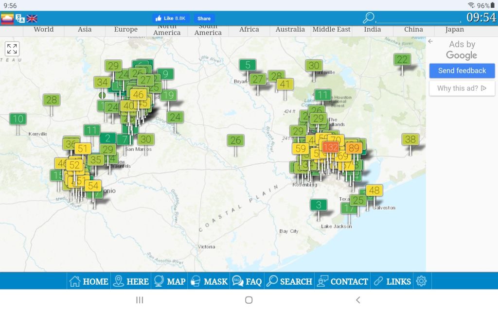The width and height of the screenshot is (498, 311).
Task: Click the magnifier search icon in header
Action: (369, 18)
